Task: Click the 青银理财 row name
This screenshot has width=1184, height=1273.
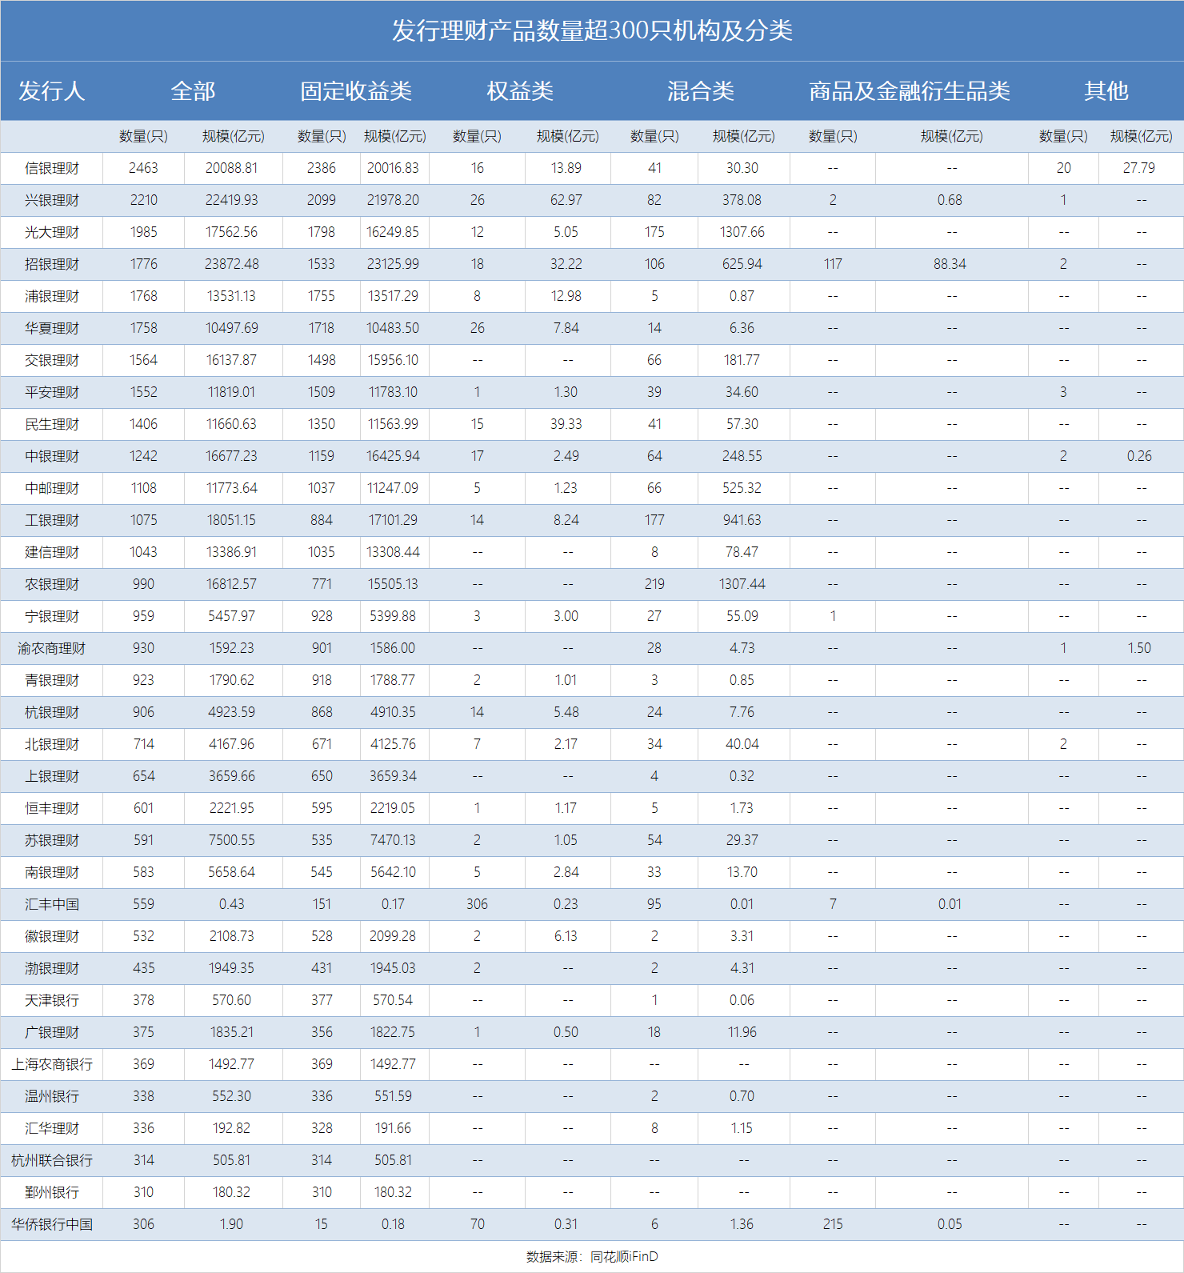Action: click(x=52, y=680)
